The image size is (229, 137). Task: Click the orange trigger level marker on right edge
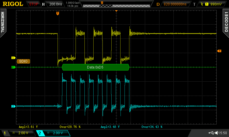tap(219, 51)
